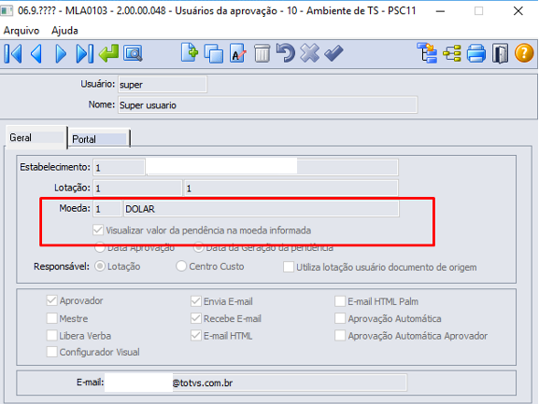Open the search magnifier icon
Screen dimensions: 539x404
133,53
